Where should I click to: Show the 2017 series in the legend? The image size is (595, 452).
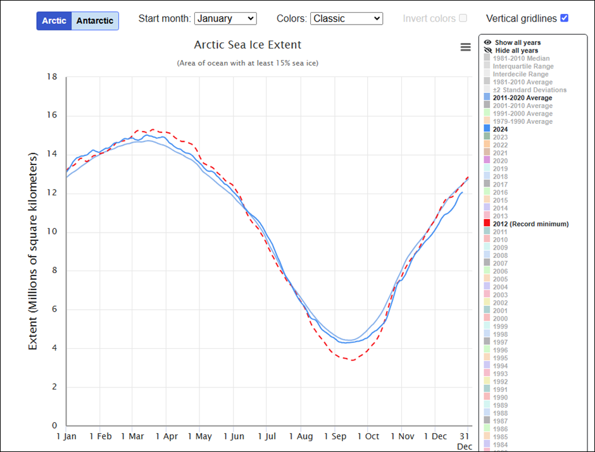click(500, 185)
